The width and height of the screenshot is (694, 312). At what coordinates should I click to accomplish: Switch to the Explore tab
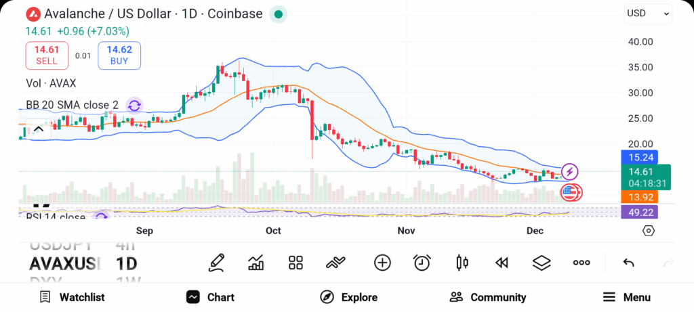[348, 297]
